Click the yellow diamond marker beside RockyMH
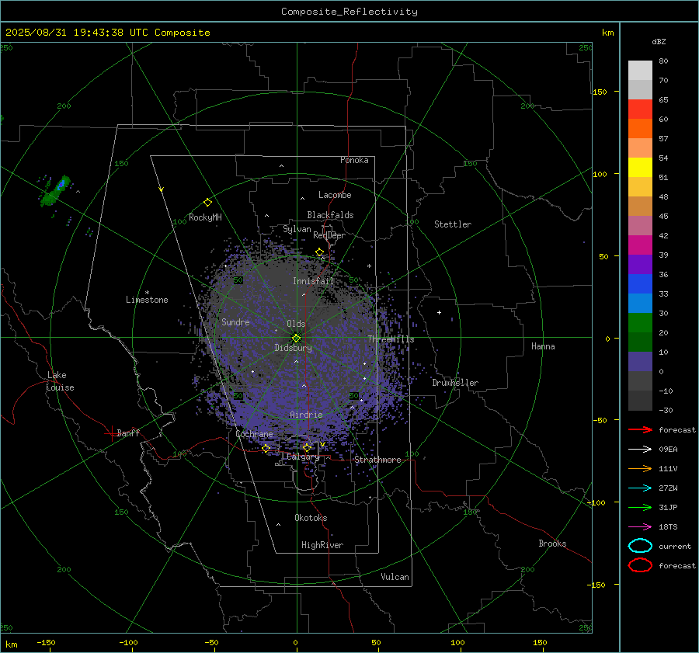The image size is (699, 653). point(207,203)
